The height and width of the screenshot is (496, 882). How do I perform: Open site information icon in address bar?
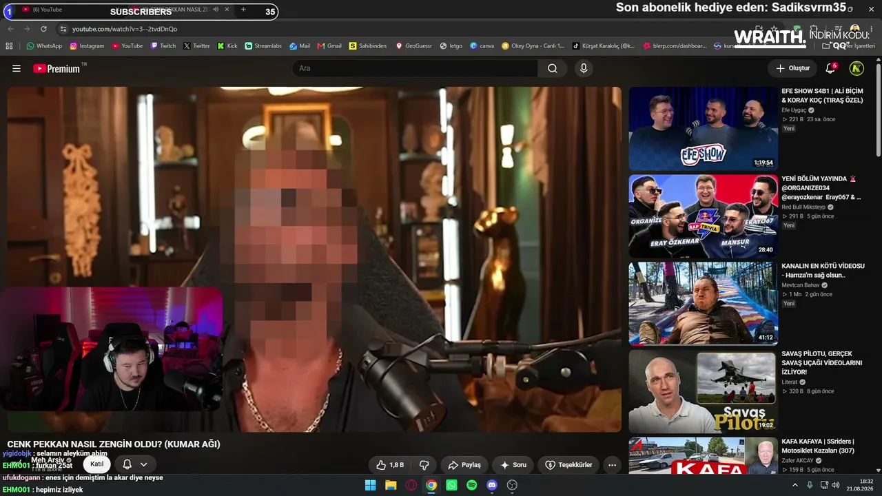click(x=63, y=29)
